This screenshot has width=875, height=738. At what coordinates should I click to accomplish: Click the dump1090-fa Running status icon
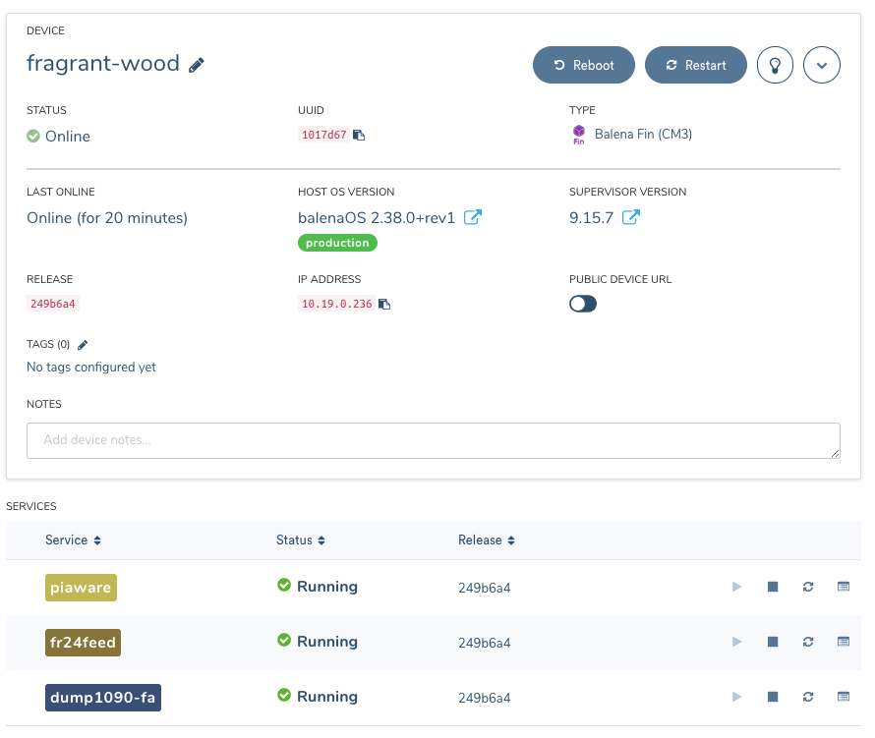284,695
